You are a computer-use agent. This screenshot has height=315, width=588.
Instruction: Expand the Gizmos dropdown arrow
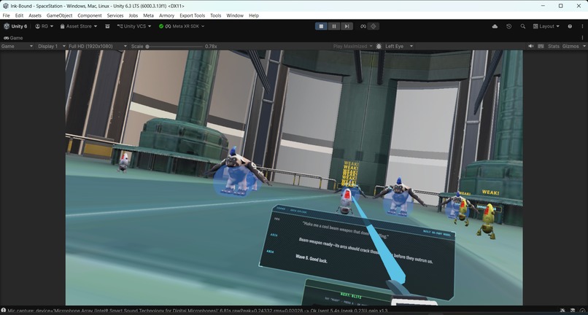pyautogui.click(x=584, y=46)
